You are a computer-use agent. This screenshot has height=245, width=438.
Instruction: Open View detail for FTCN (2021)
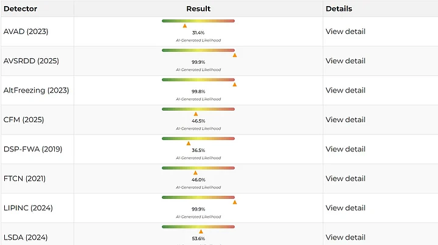point(345,179)
